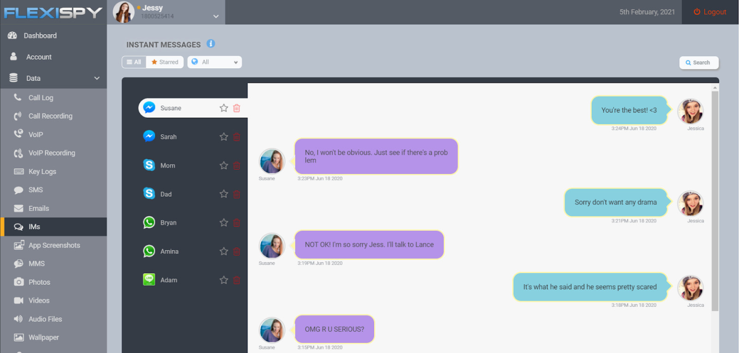The height and width of the screenshot is (353, 739).
Task: Click the Search button
Action: [x=699, y=63]
